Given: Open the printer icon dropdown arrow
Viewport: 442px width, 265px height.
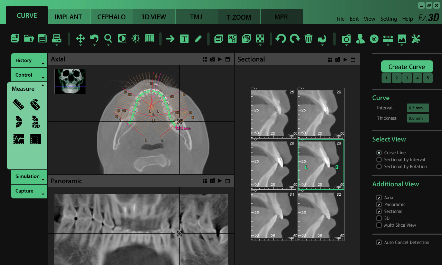Looking at the screenshot, I should (57, 45).
